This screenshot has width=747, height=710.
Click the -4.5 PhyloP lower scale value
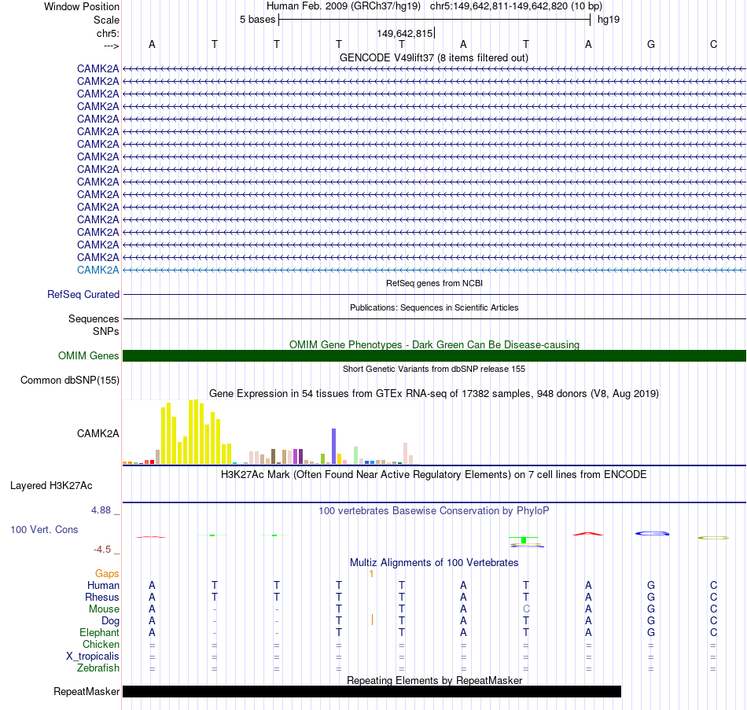pos(102,550)
